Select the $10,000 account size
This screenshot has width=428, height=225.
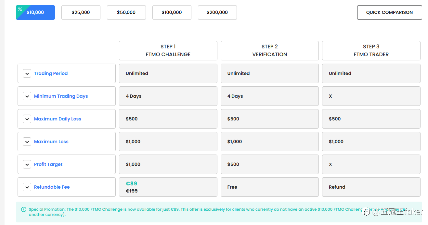coord(35,12)
